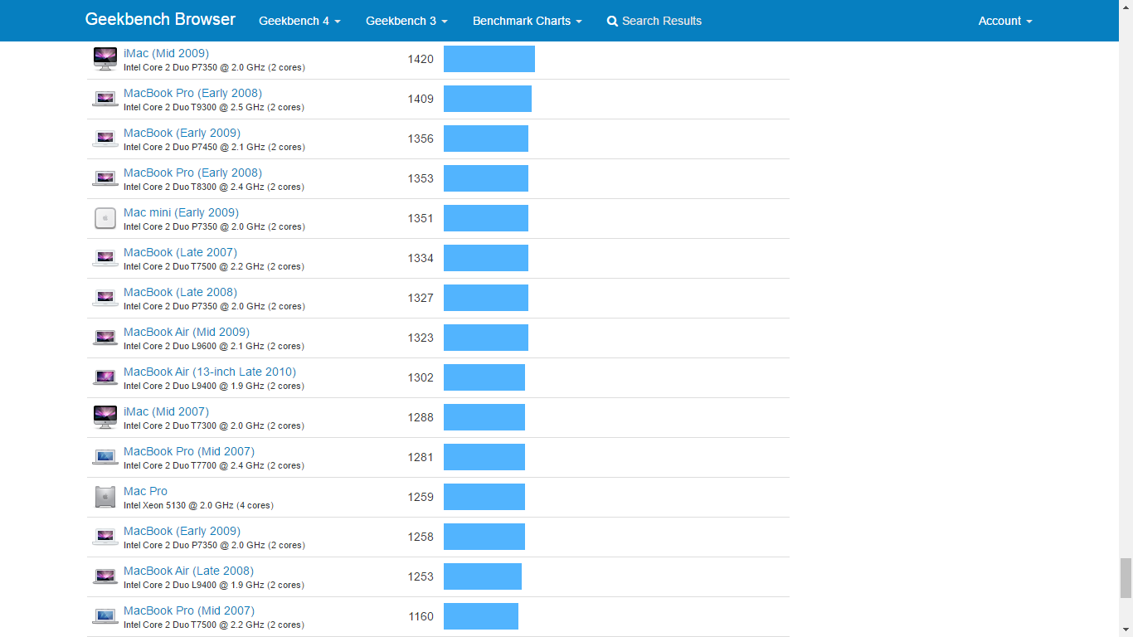1133x637 pixels.
Task: Click the Mac mini (Early 2009) icon
Action: tap(105, 218)
